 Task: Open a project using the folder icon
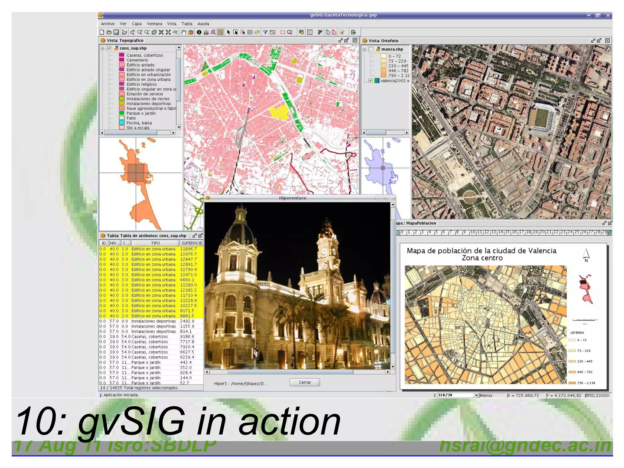[109, 32]
